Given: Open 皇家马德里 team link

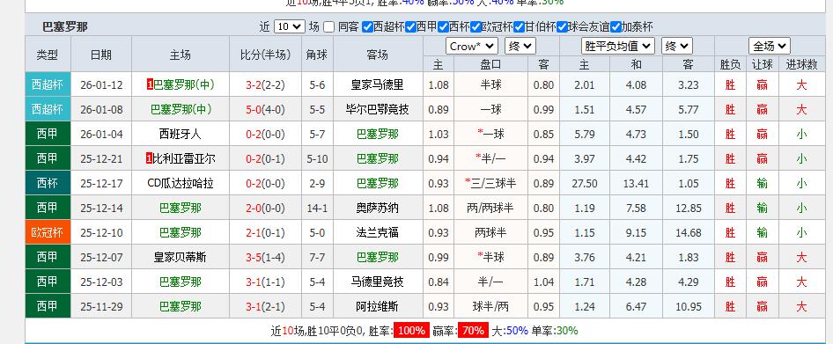Looking at the screenshot, I should (x=377, y=85).
